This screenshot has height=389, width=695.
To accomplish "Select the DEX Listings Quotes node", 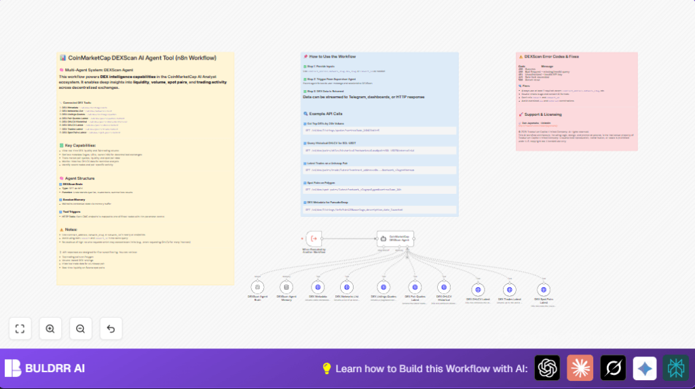I will click(x=383, y=287).
